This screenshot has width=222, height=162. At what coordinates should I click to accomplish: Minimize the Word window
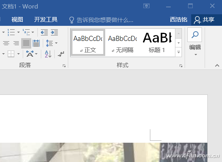point(168,7)
